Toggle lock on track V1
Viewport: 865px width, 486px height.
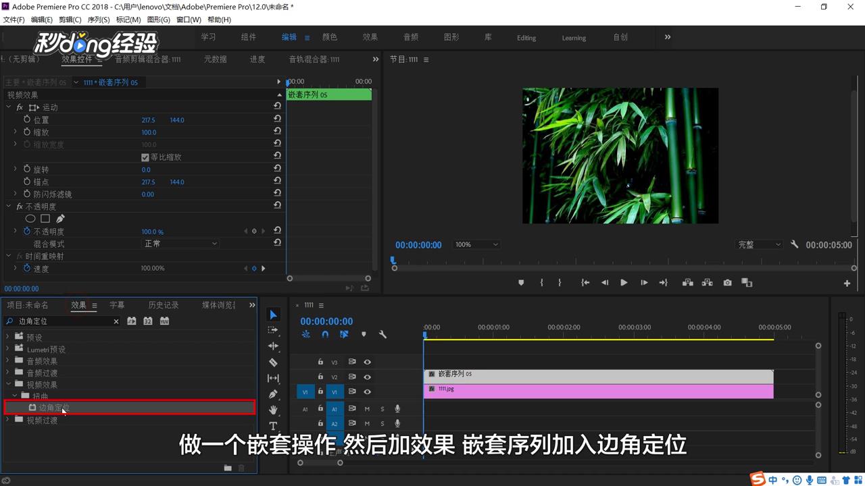[x=320, y=391]
